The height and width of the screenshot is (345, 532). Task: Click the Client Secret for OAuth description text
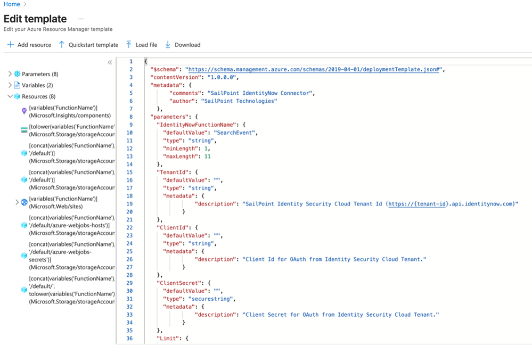pos(341,315)
